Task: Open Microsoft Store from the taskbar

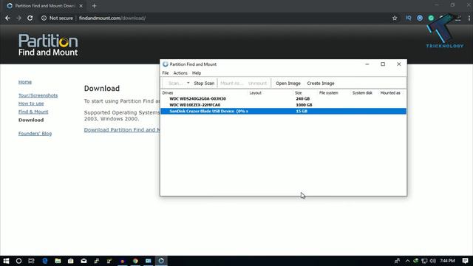Action: 71,261
